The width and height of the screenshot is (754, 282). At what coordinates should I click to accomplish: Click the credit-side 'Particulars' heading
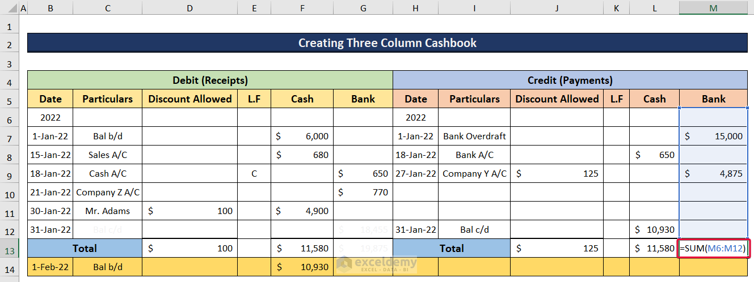(x=474, y=99)
